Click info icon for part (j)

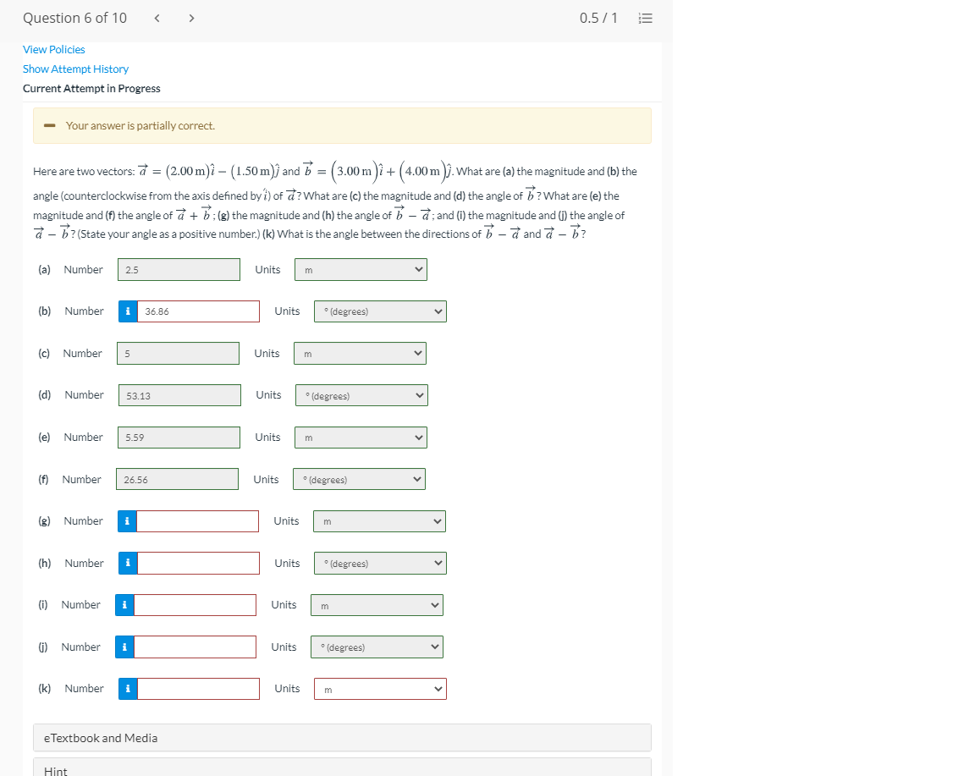click(x=125, y=647)
